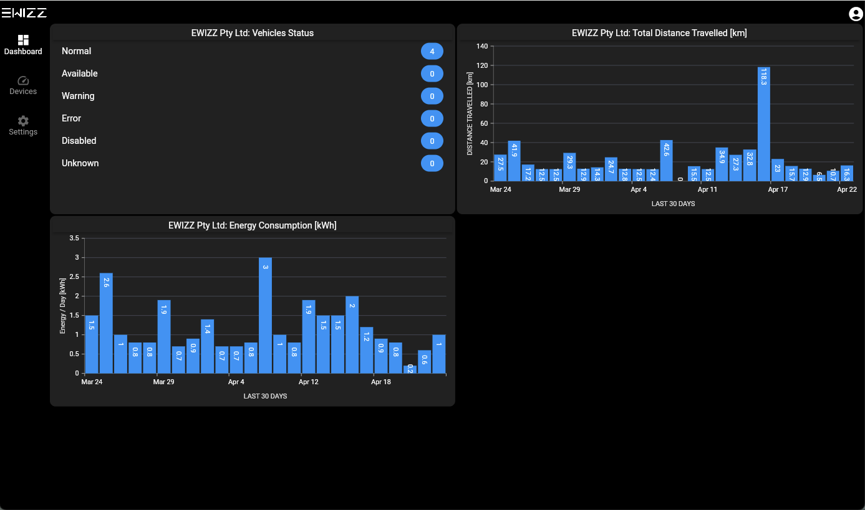Select the Normal vehicles count badge
Screen dimensions: 865x510
pyautogui.click(x=432, y=52)
